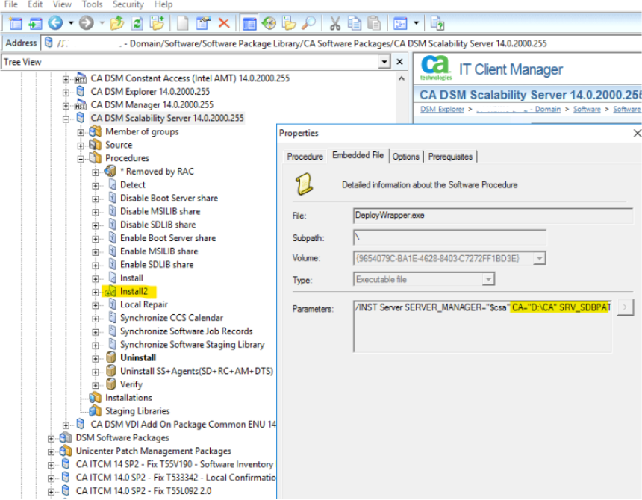Click the Domain breadcrumb link
This screenshot has height=500, width=642.
[547, 110]
